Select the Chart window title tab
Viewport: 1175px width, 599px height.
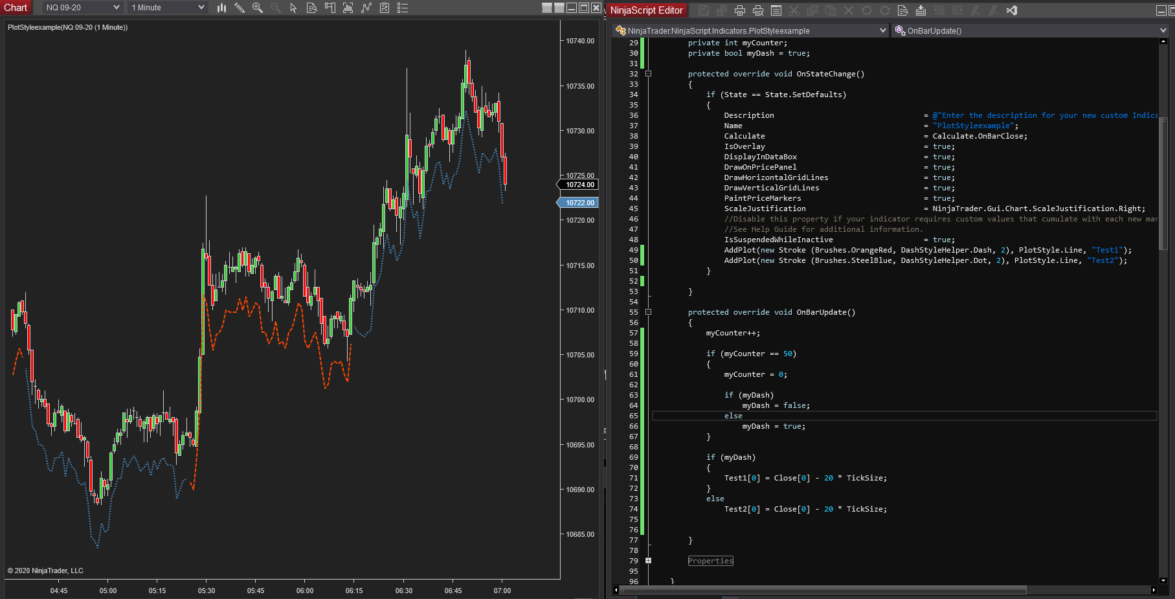16,8
